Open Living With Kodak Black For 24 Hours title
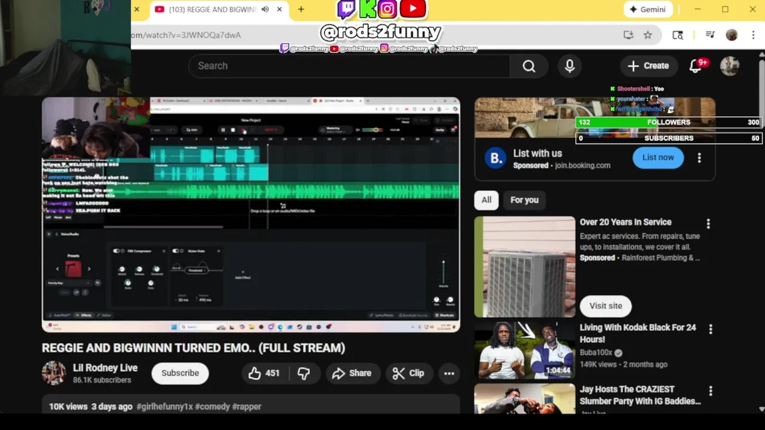The width and height of the screenshot is (765, 430). click(638, 333)
